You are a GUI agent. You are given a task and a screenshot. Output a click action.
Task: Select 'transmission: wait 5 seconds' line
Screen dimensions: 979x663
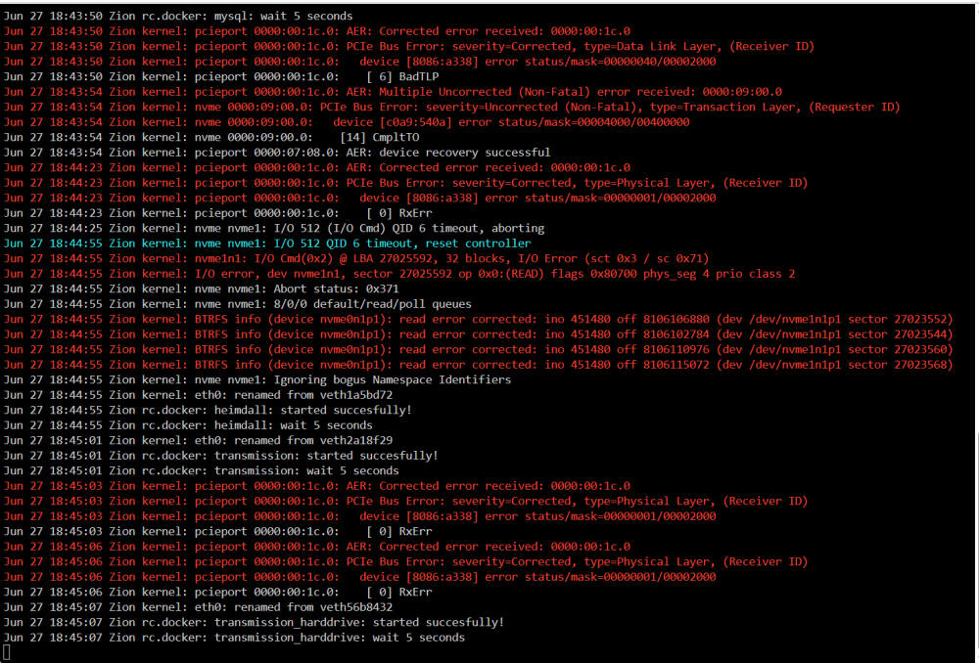point(201,471)
